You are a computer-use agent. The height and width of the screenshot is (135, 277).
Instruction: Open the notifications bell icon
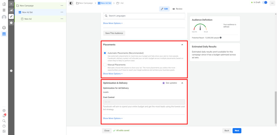[4, 116]
